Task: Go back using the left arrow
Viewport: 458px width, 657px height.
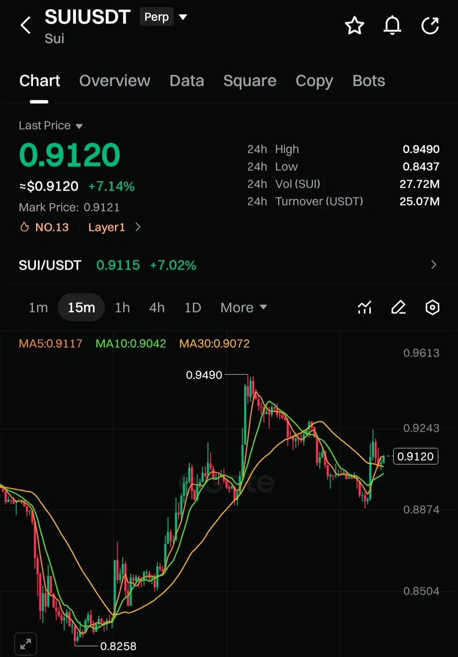Action: coord(26,25)
